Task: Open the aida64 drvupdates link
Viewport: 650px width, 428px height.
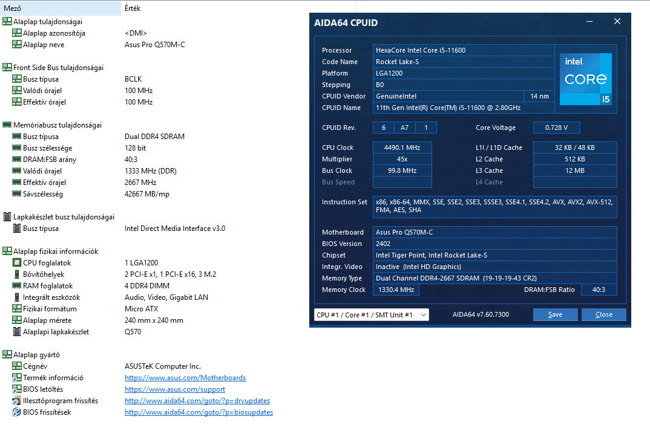Action: (197, 401)
